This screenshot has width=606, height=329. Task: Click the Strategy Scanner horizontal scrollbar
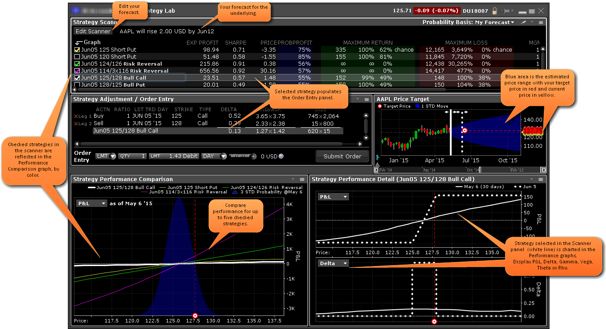click(261, 90)
